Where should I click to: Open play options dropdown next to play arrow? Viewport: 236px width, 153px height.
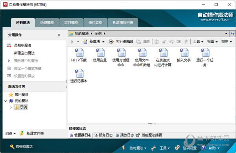coord(78,42)
